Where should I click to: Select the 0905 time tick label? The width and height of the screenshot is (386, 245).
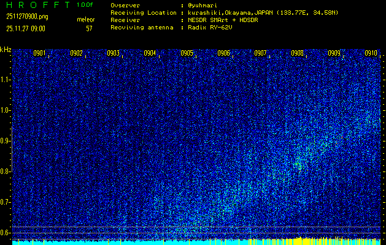coord(187,53)
